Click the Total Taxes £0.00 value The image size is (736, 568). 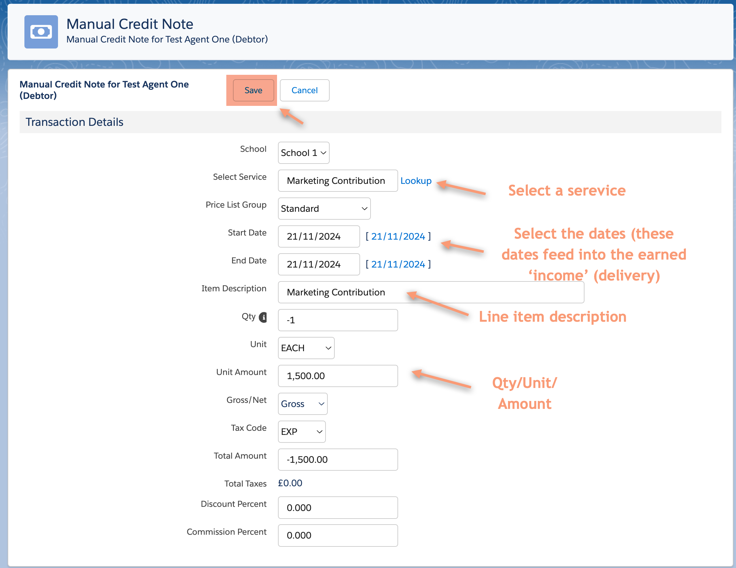[289, 483]
